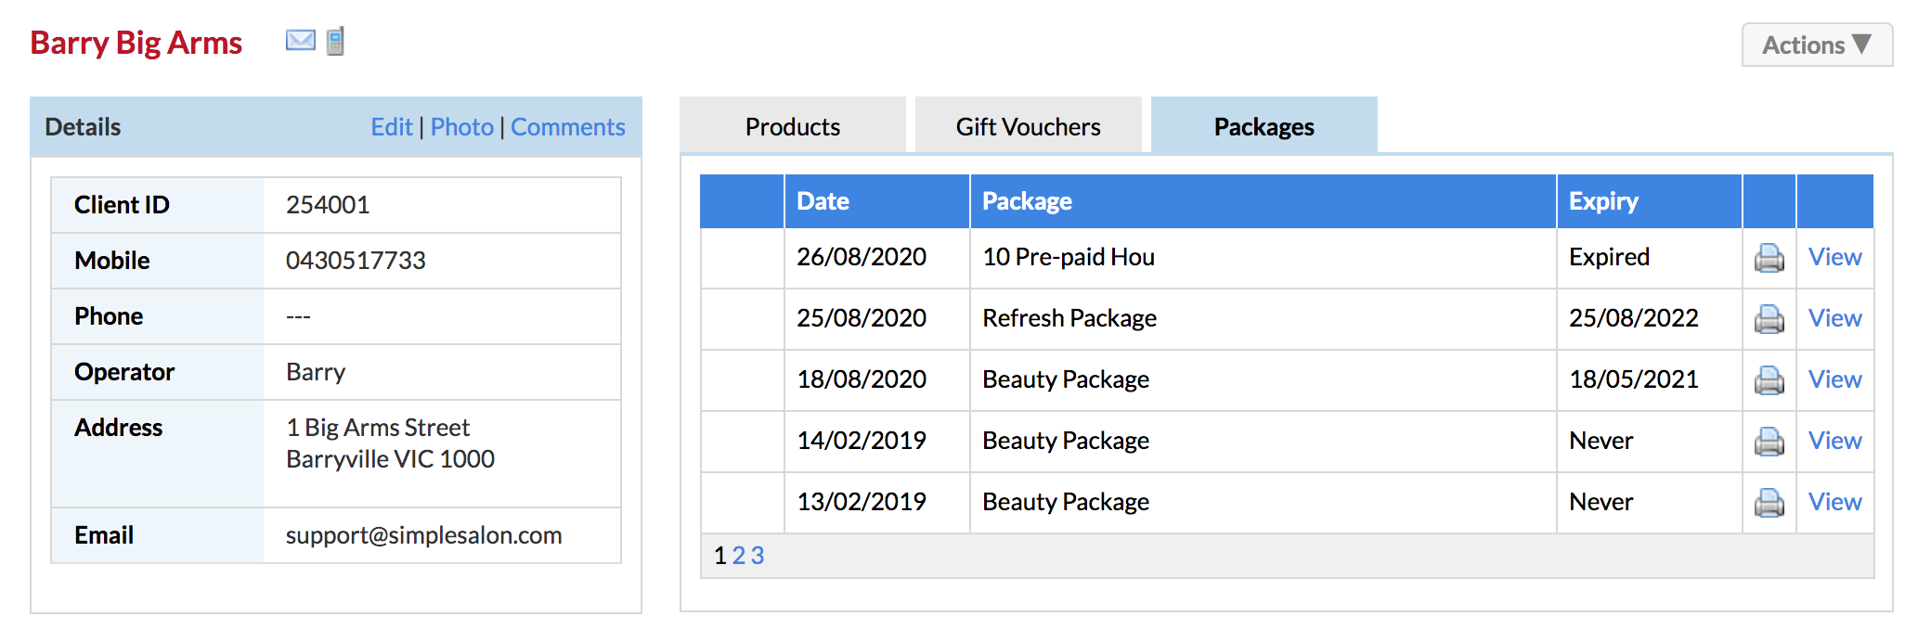The width and height of the screenshot is (1931, 629).
Task: Print the Refresh Package row
Action: coord(1769,319)
